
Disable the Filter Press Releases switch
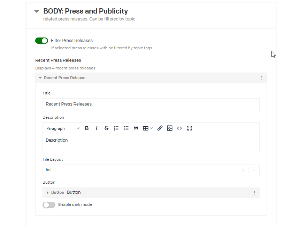click(x=41, y=41)
